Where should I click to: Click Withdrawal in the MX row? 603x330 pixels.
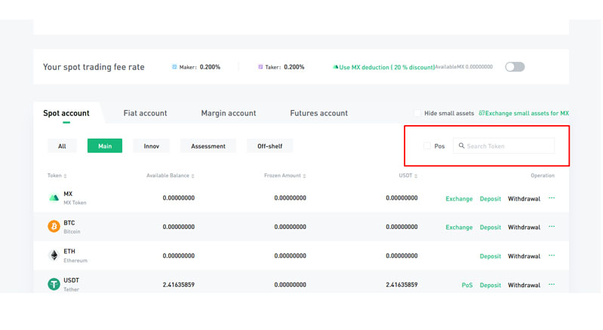point(524,199)
